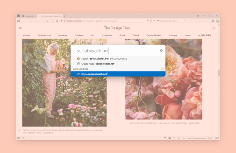Toggle the side panel
The width and height of the screenshot is (236, 153).
tap(18, 21)
